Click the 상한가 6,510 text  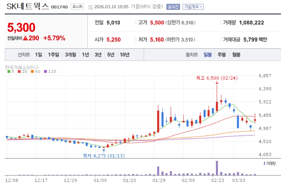[x=180, y=23]
